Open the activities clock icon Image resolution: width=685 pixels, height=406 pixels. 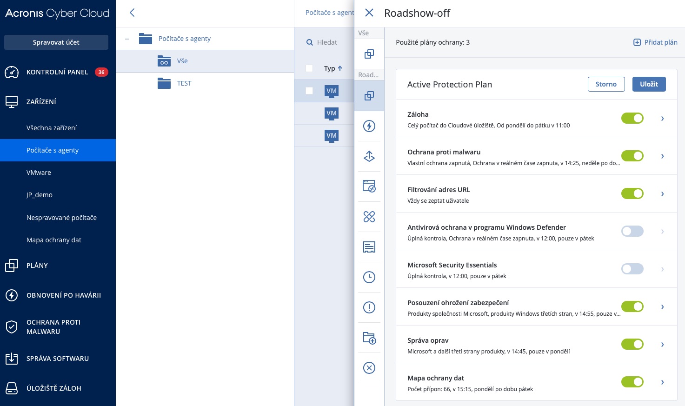[369, 277]
